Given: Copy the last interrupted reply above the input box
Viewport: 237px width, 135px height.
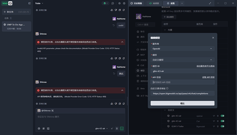Looking at the screenshot, I should click(120, 103).
